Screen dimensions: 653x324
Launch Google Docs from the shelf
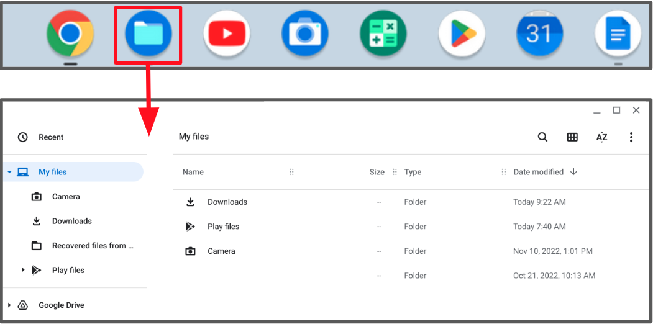618,34
